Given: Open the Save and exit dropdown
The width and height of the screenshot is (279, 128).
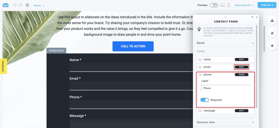Looking at the screenshot, I should (x=244, y=5).
